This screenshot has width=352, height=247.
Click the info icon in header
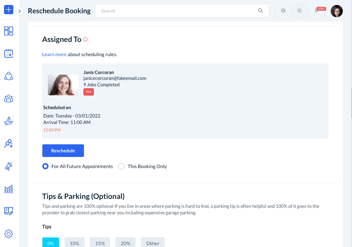[x=283, y=10]
